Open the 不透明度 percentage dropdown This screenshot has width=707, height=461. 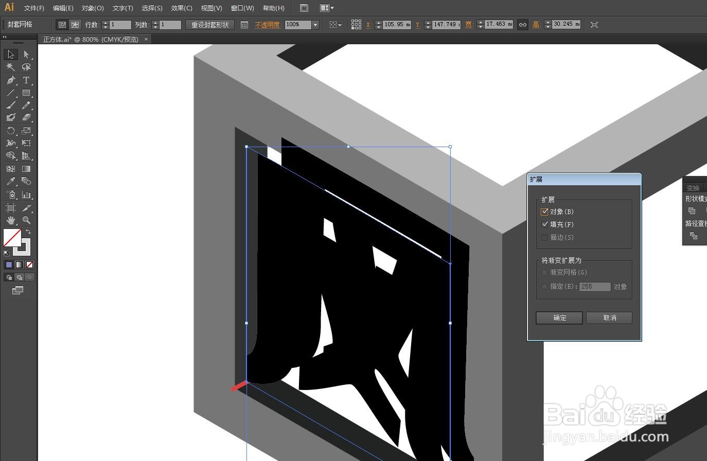[314, 24]
